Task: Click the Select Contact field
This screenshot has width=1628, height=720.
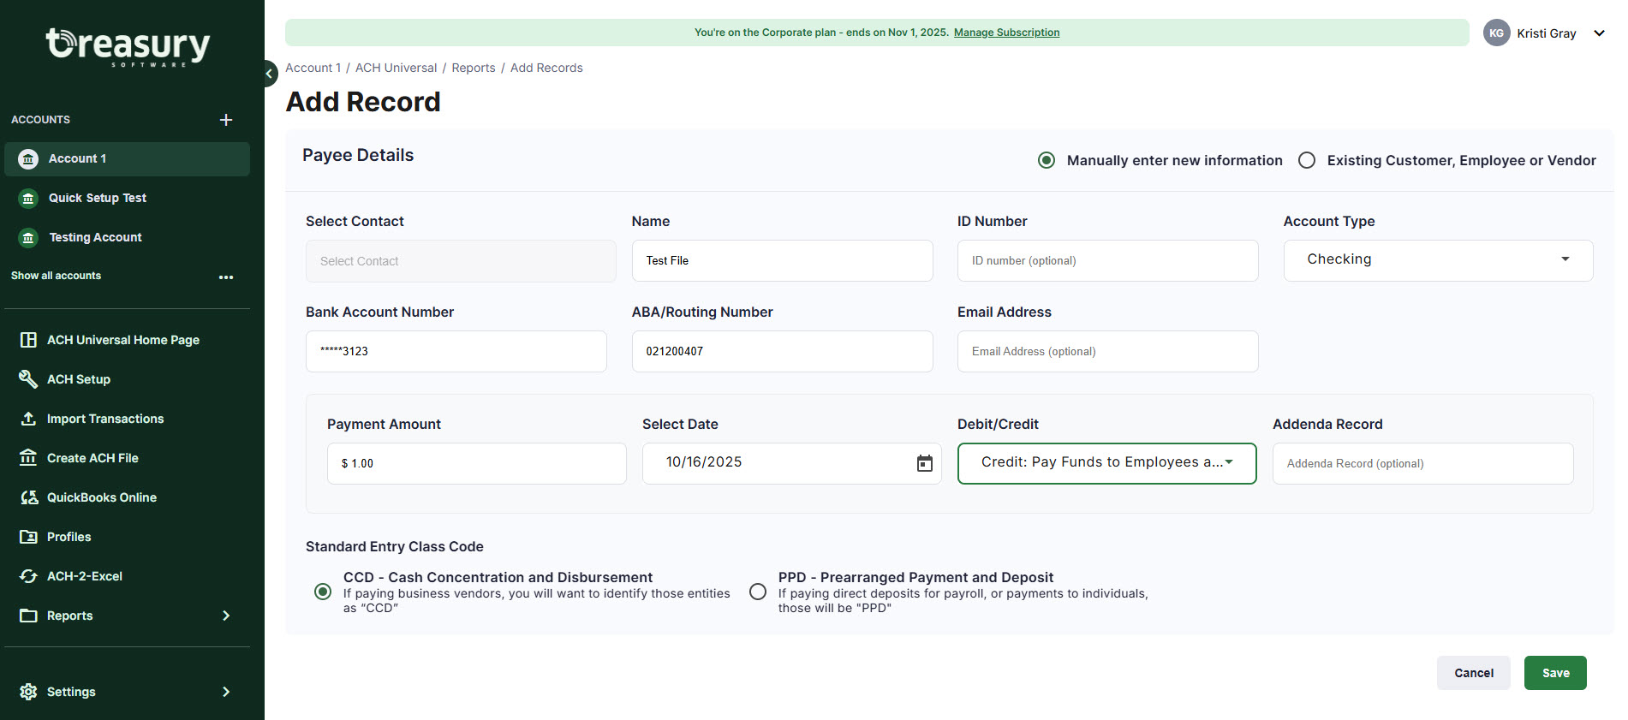Action: click(x=461, y=261)
